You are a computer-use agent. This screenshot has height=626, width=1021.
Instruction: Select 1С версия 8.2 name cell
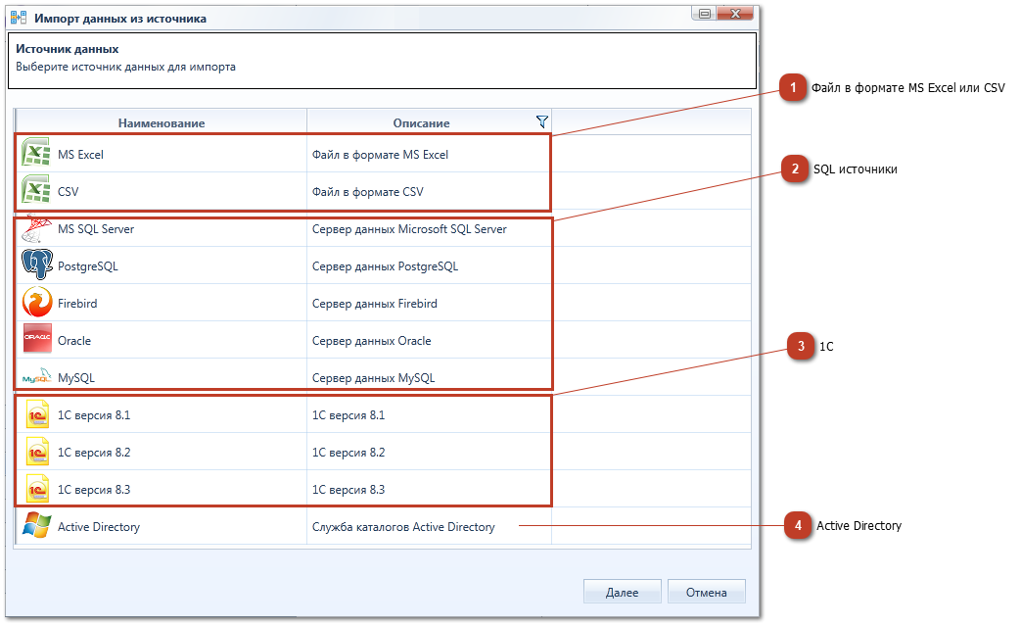(161, 452)
